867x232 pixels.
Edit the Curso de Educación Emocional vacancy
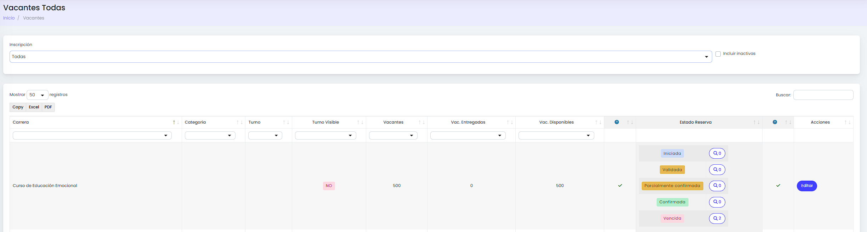[x=807, y=186]
